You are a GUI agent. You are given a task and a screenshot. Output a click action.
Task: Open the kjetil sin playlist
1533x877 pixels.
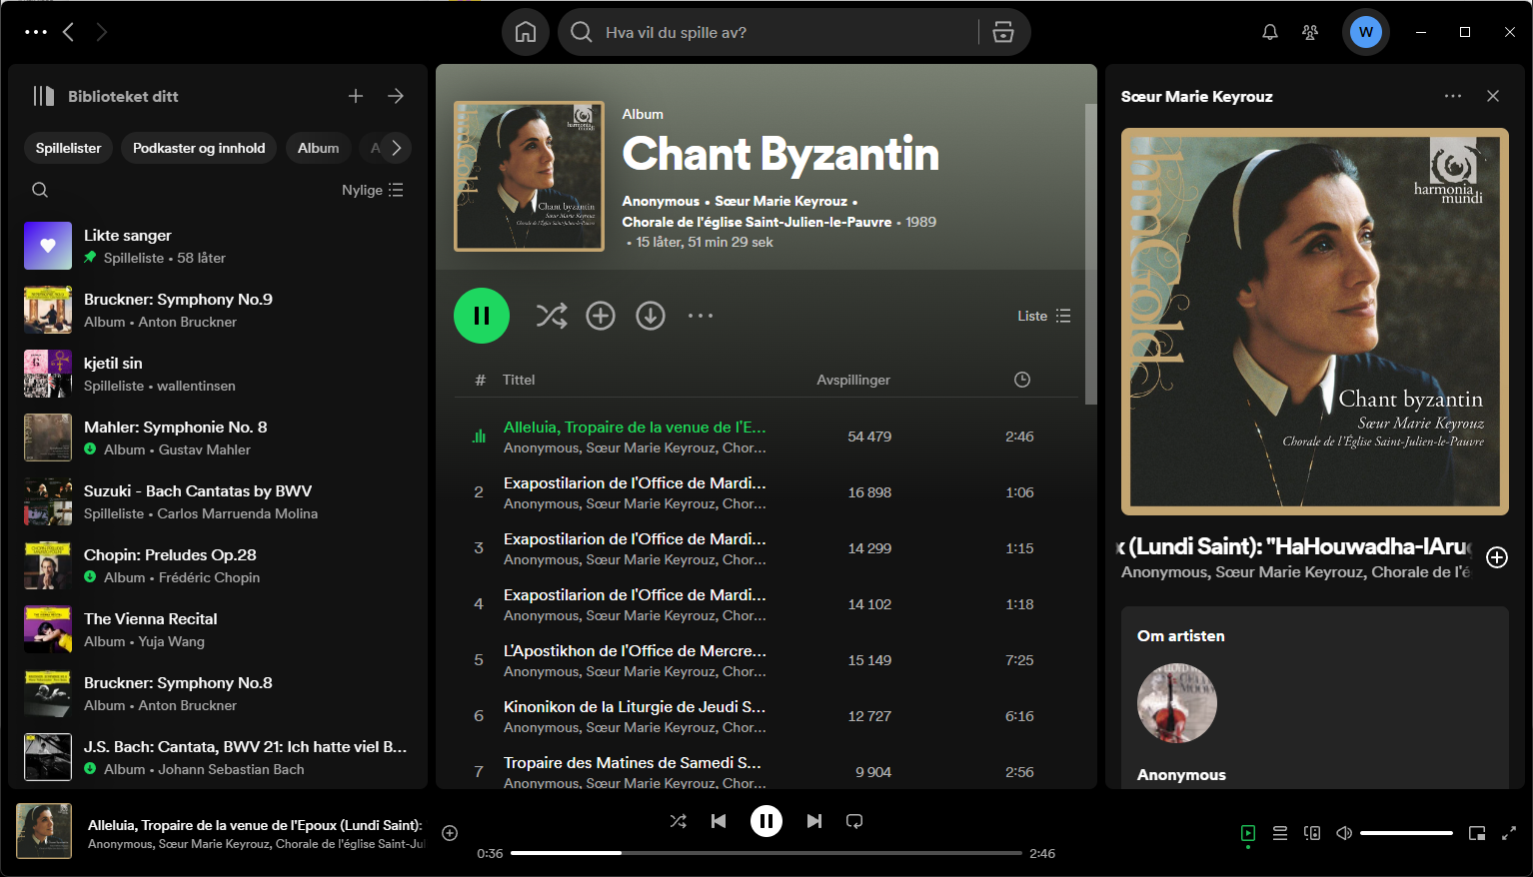(x=218, y=374)
